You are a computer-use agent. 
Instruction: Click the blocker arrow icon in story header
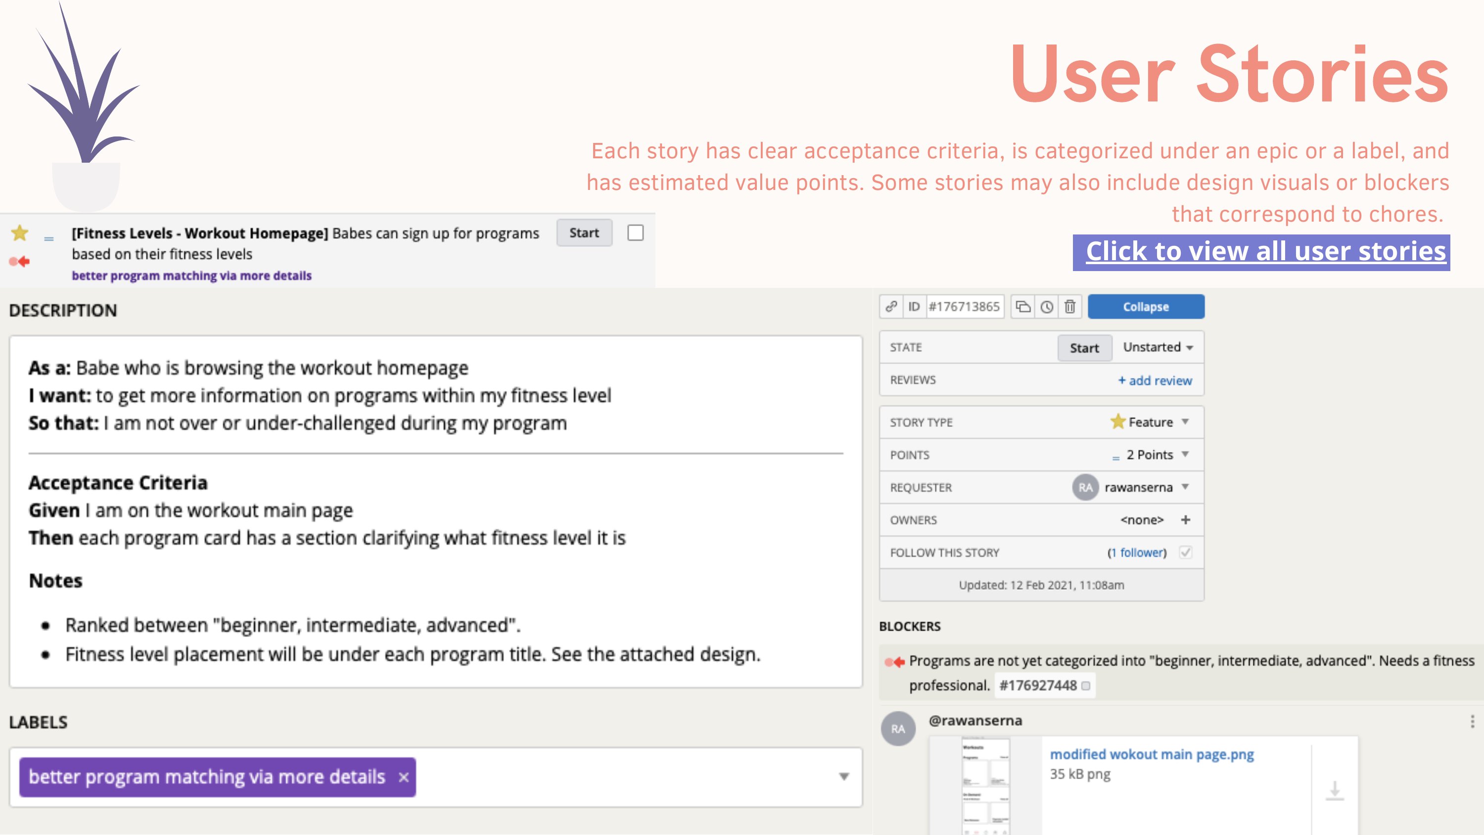[20, 262]
